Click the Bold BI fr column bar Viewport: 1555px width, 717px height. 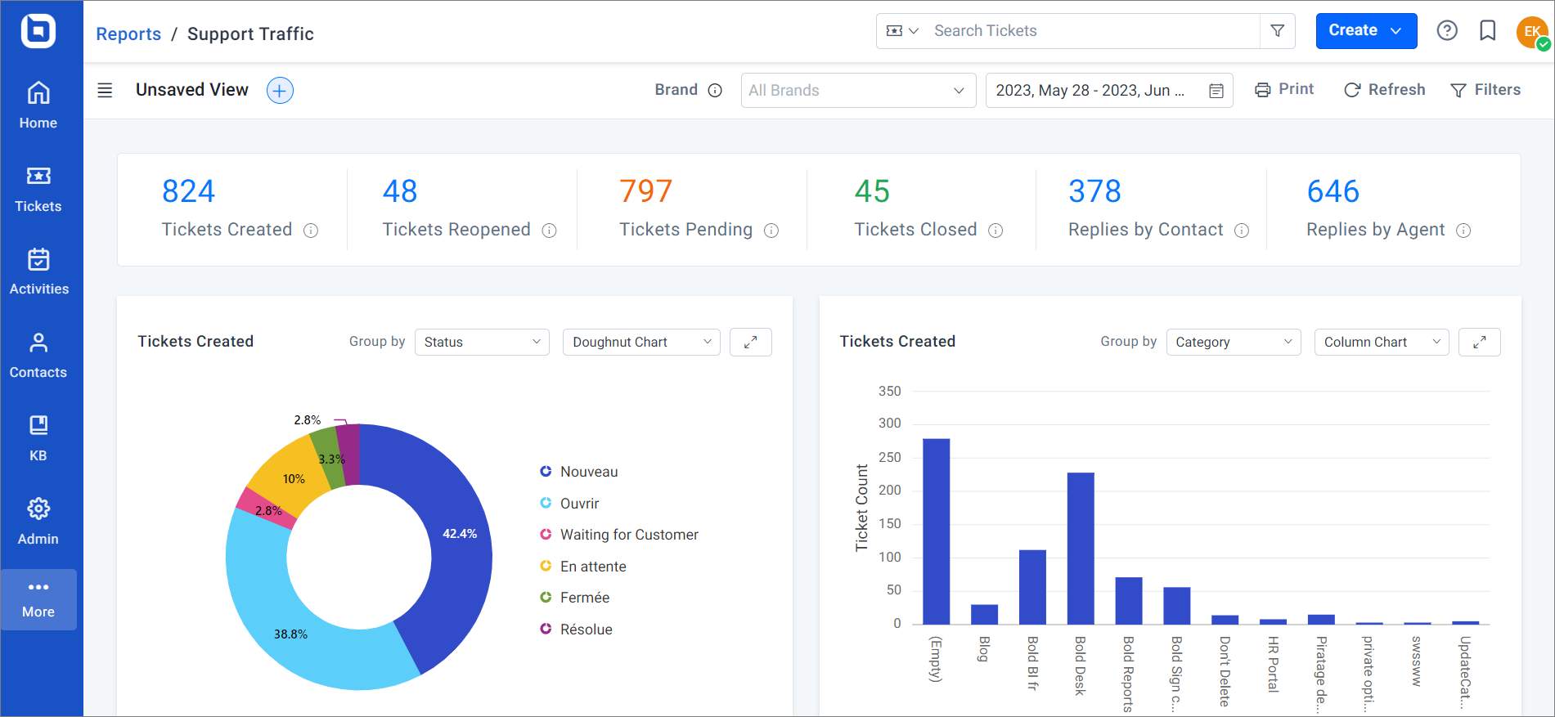coord(1032,587)
